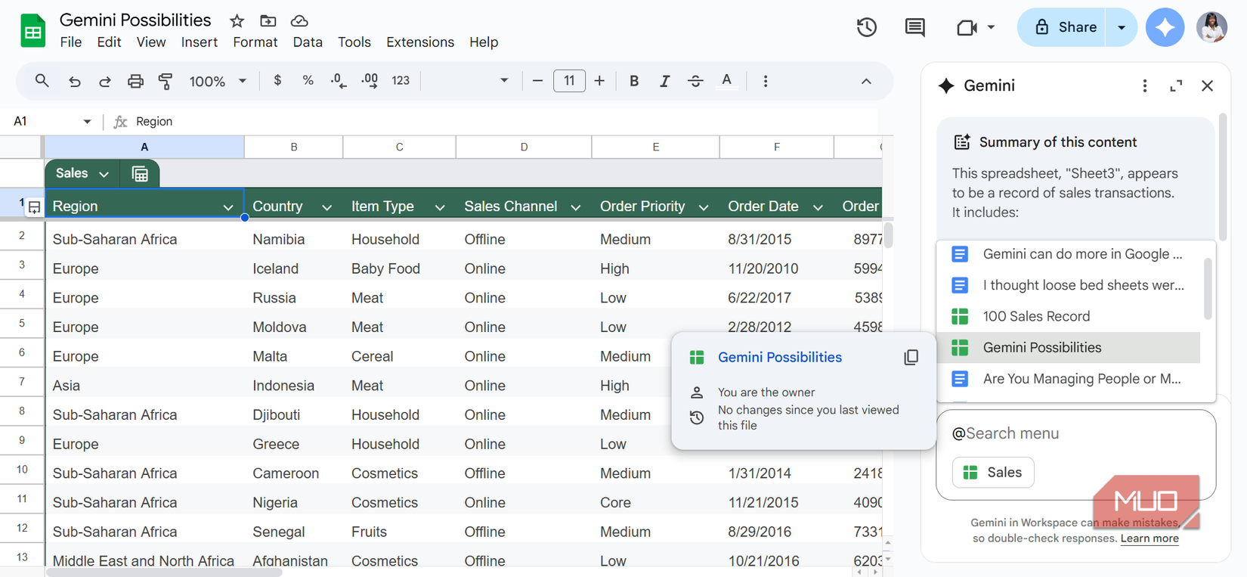Open the Country column filter dropdown

(326, 207)
